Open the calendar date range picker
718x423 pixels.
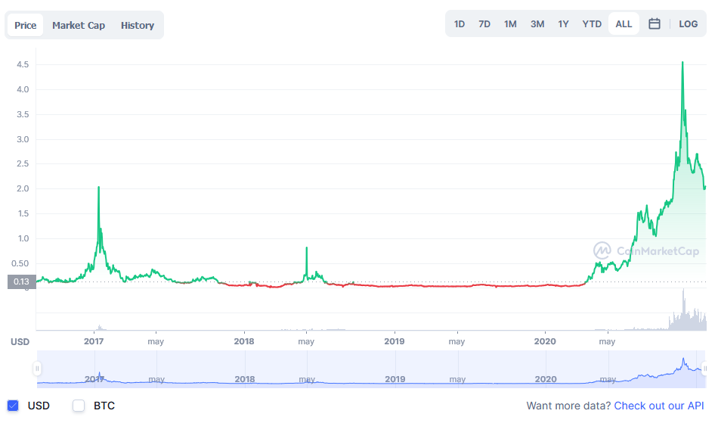point(654,23)
